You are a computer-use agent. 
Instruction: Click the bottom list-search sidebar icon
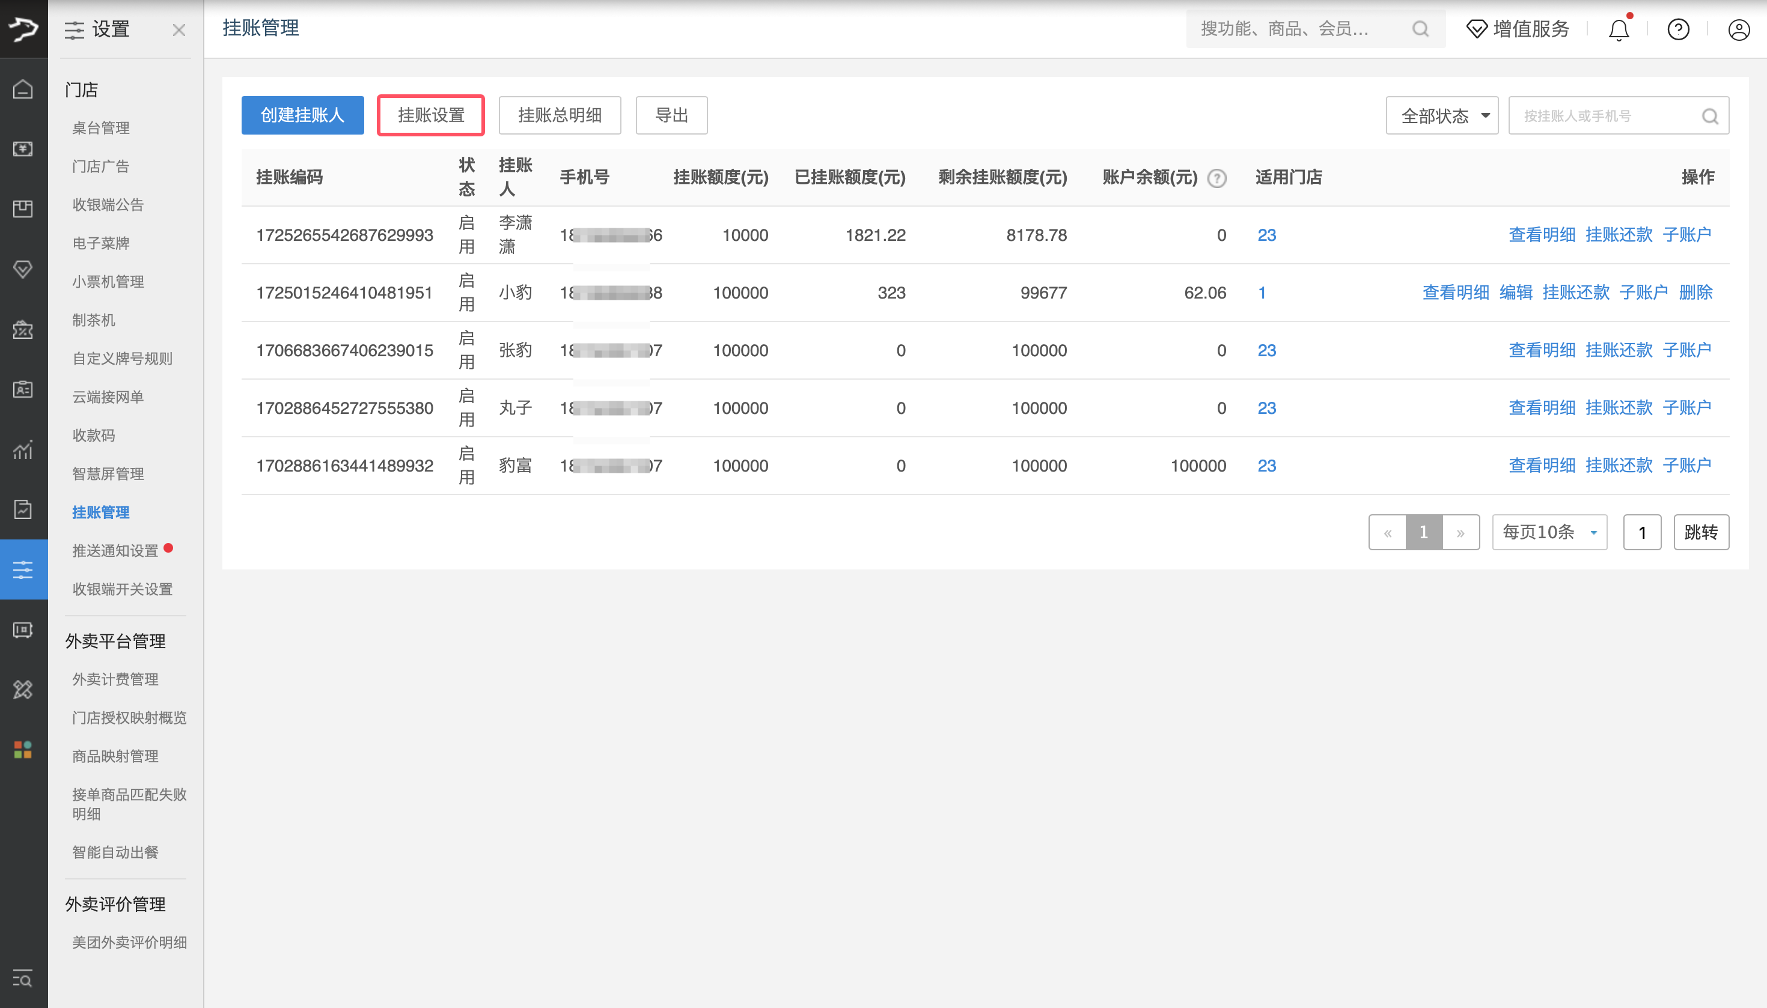(x=23, y=978)
